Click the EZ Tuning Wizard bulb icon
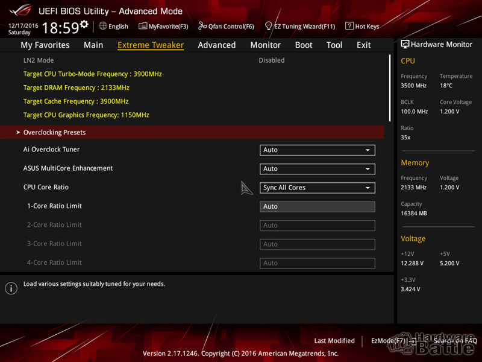Screen dimensions: 482x362 (x=268, y=26)
